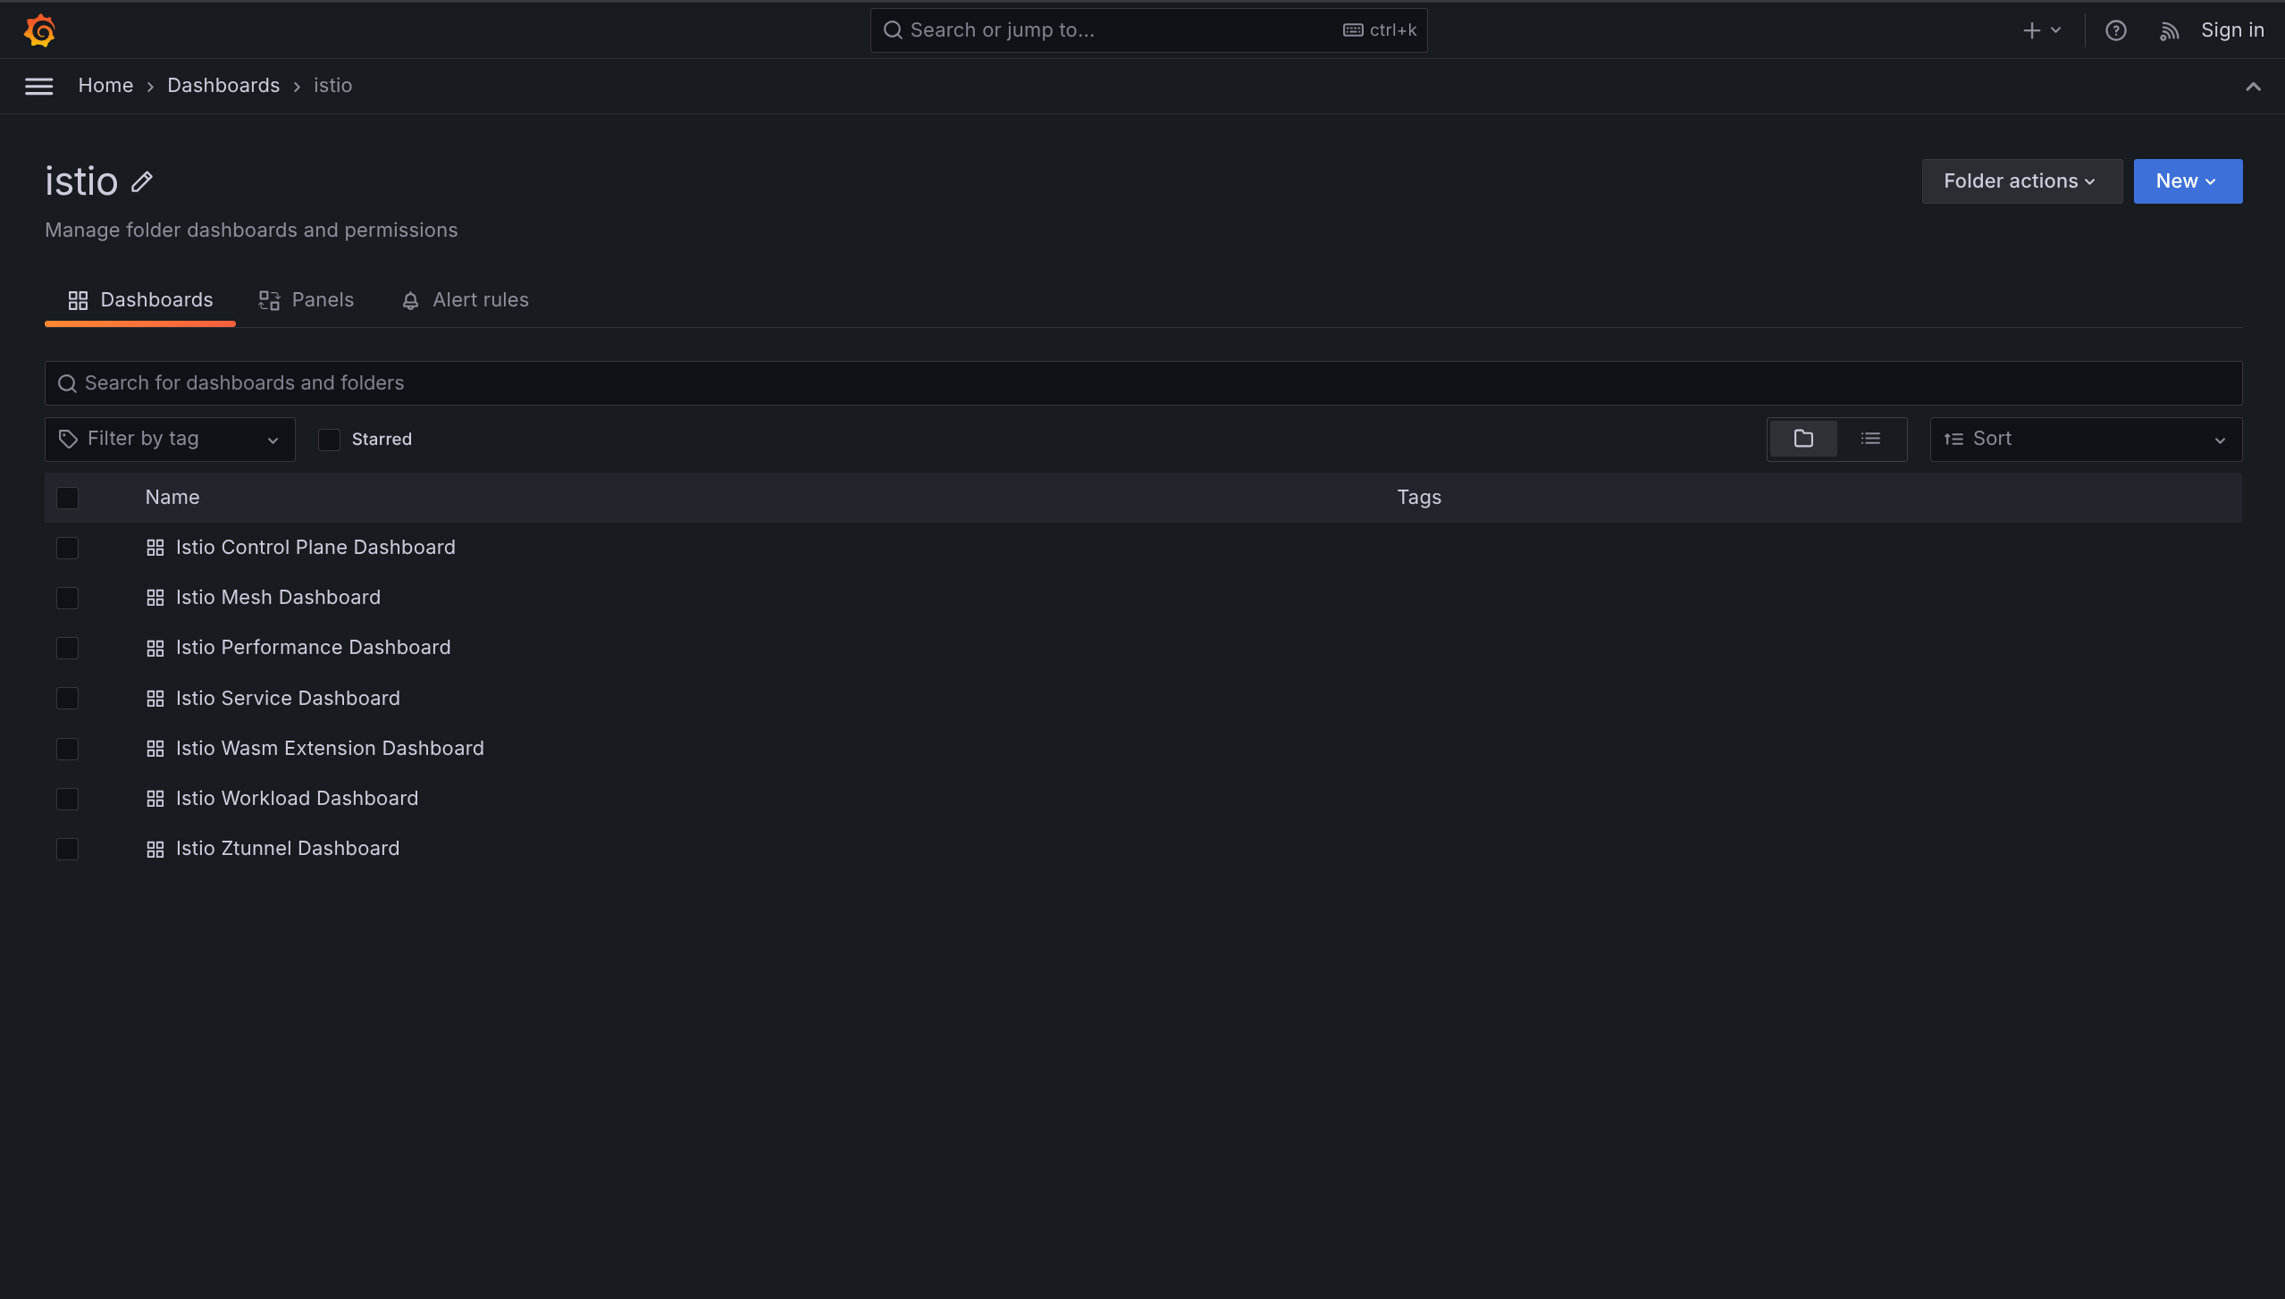Open the Folder actions dropdown
The height and width of the screenshot is (1299, 2285).
2020,180
